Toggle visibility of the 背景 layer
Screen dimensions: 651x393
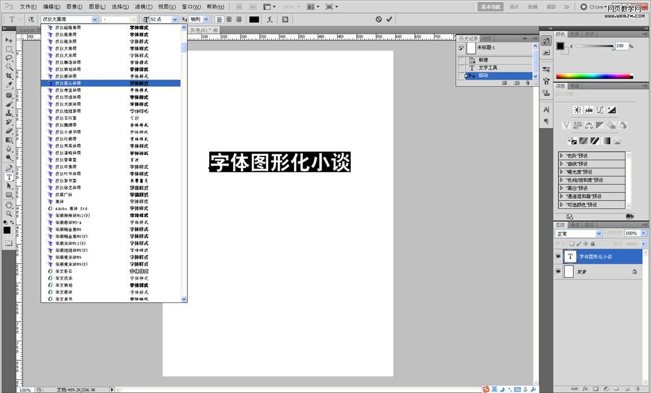coord(559,272)
